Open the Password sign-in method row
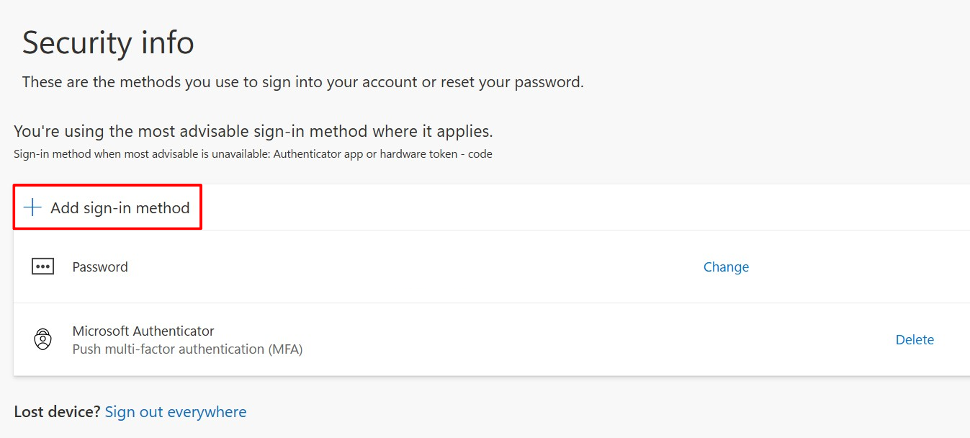The image size is (970, 438). pyautogui.click(x=99, y=266)
